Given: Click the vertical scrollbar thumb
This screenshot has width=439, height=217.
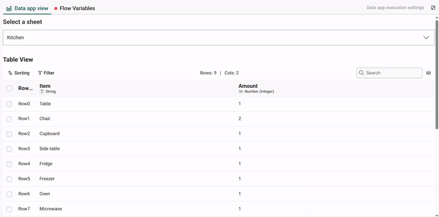Looking at the screenshot, I should pos(437,74).
